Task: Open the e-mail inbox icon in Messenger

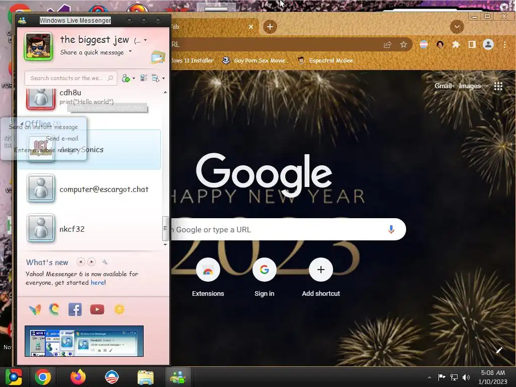Action: (x=158, y=57)
